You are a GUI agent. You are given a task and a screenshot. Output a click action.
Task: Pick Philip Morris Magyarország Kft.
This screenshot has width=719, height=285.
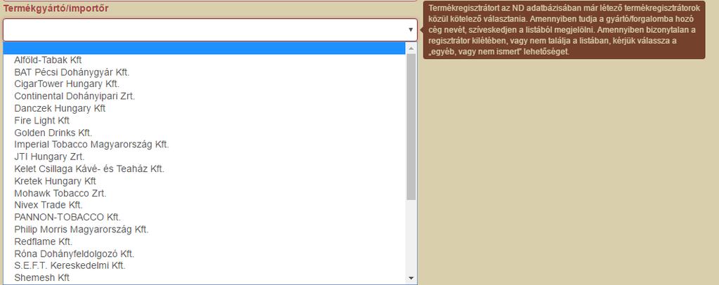(81, 230)
